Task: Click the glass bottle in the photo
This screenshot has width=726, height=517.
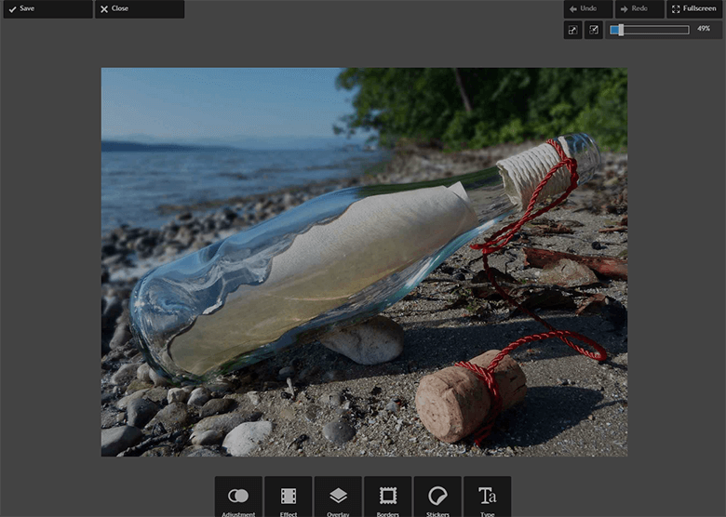Action: click(307, 270)
